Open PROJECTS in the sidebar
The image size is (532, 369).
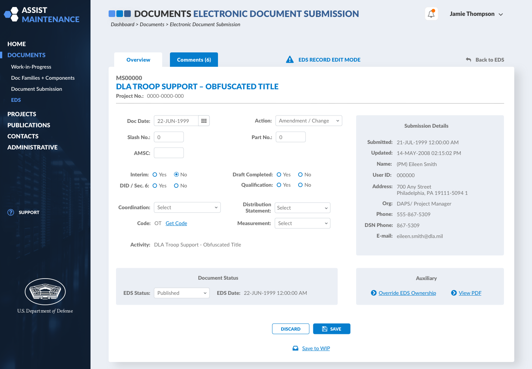pyautogui.click(x=22, y=114)
